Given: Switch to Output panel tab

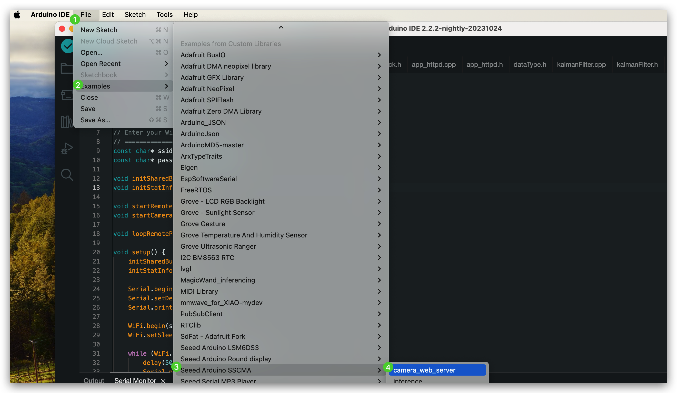Looking at the screenshot, I should click(94, 380).
